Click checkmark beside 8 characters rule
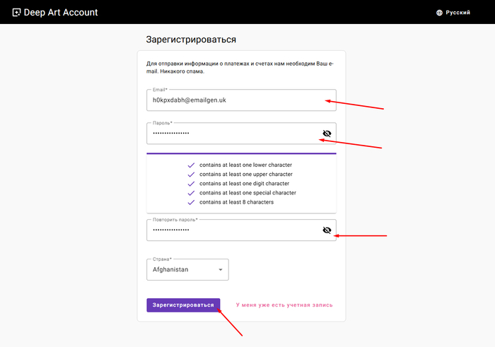495x347 pixels. click(x=191, y=202)
